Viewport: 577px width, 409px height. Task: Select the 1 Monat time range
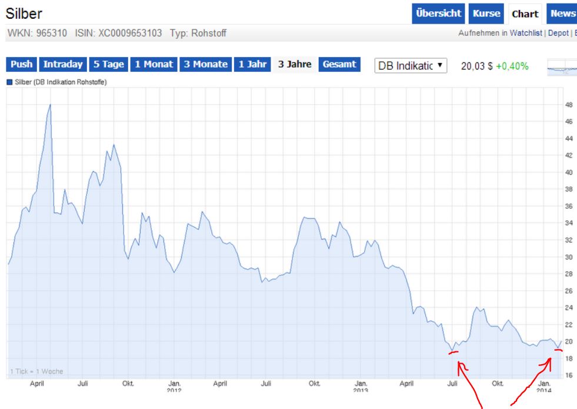(155, 65)
